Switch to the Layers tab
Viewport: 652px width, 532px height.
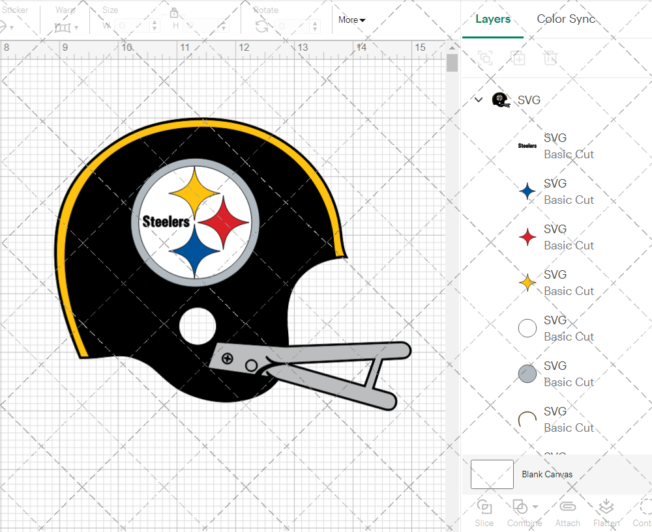[x=493, y=19]
